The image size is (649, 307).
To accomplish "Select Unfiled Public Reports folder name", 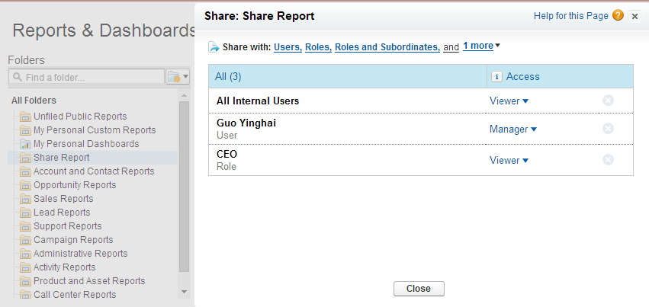I will point(80,117).
